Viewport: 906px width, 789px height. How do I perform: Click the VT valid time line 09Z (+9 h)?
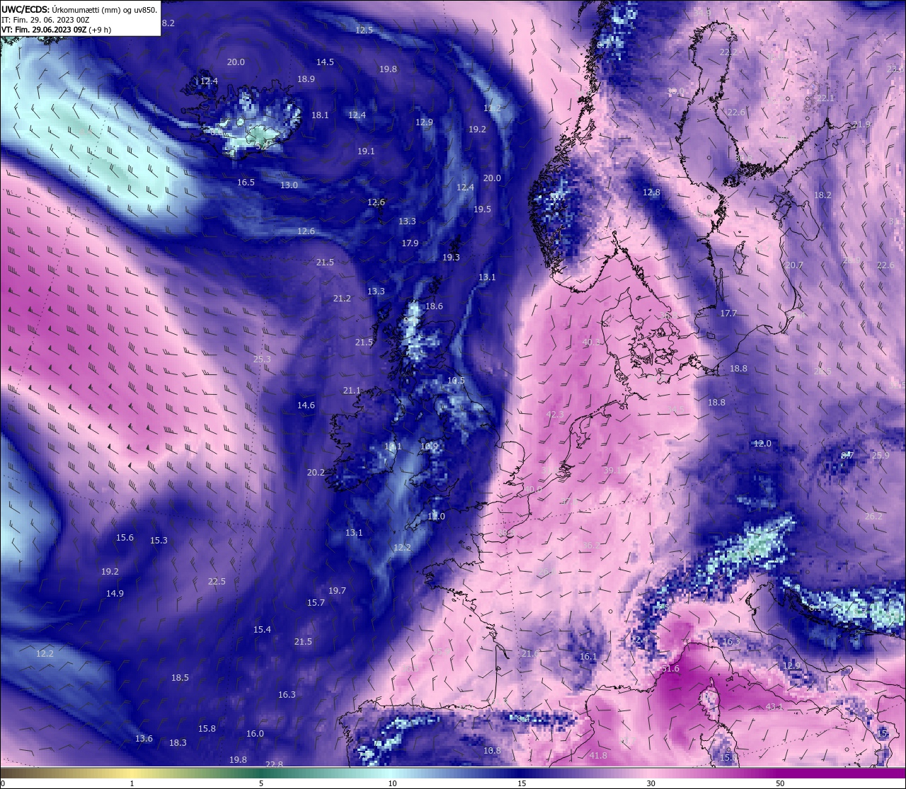57,30
